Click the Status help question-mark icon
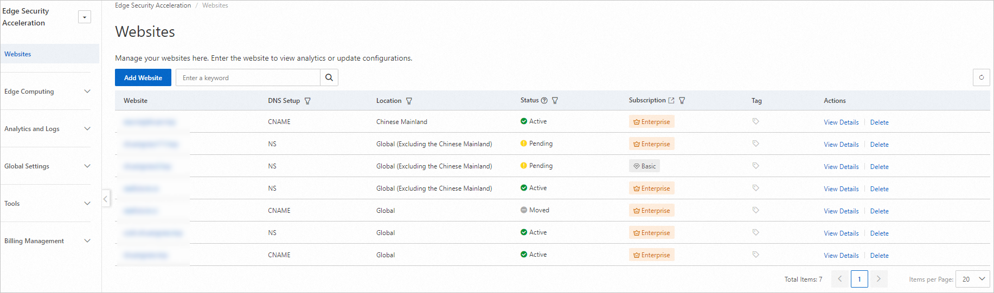This screenshot has width=994, height=293. tap(544, 100)
